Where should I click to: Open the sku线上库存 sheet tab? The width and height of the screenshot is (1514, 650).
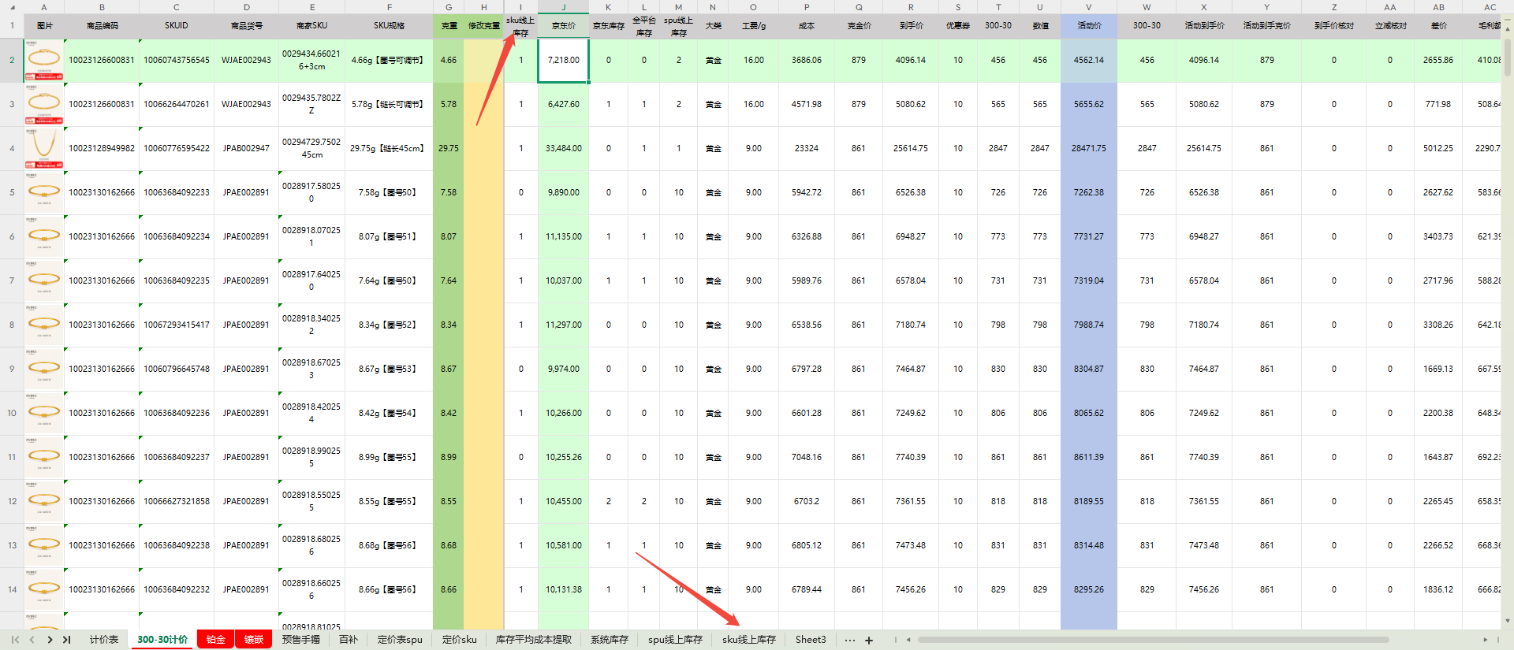click(x=748, y=640)
